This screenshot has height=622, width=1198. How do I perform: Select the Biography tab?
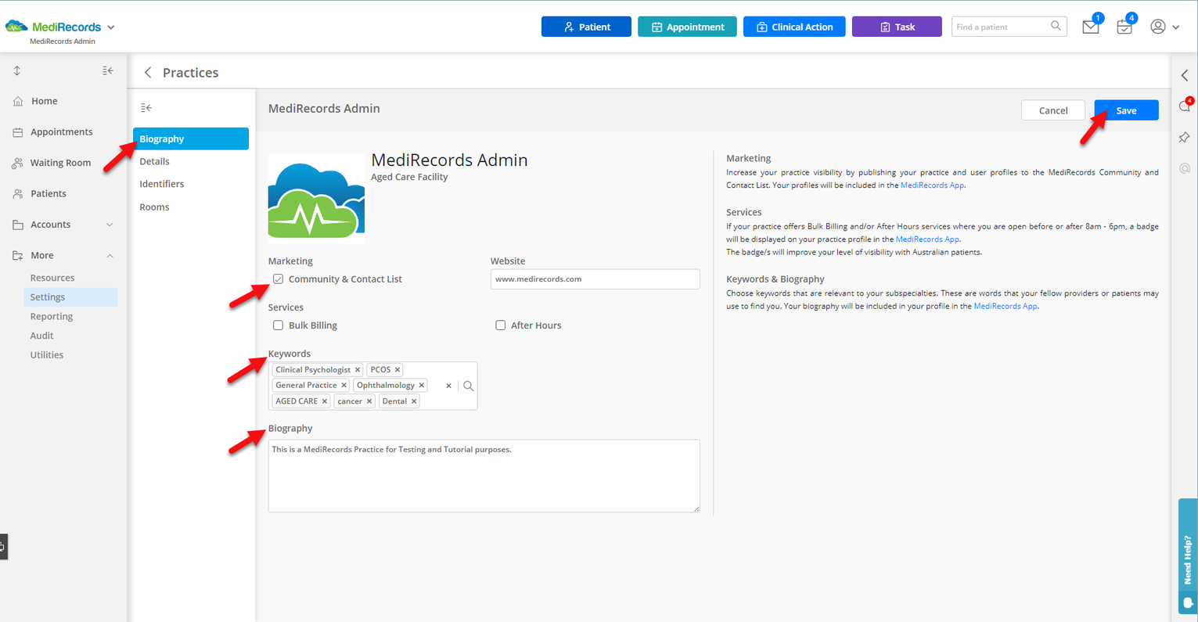pyautogui.click(x=191, y=138)
